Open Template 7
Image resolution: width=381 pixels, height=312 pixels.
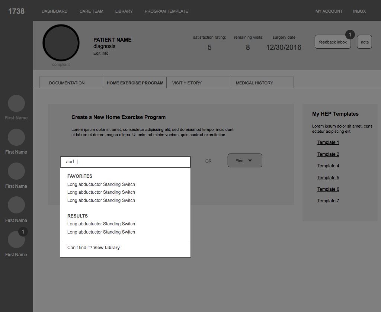coord(328,201)
